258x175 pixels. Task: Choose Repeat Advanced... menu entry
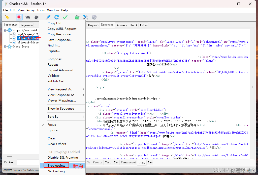click(62, 70)
